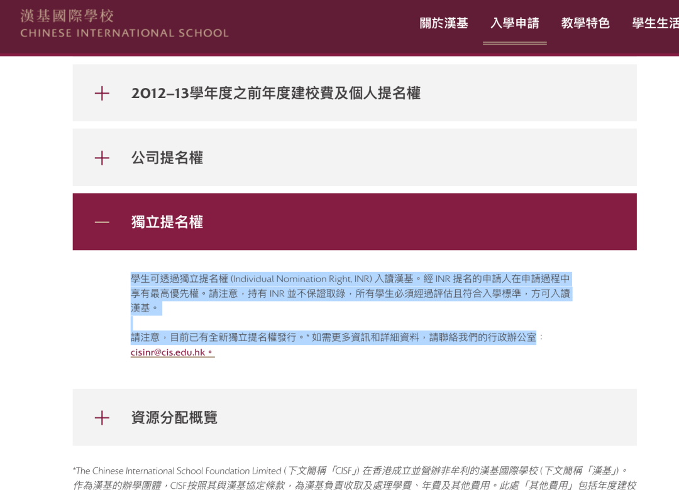Open the Chinese International School logo link
The height and width of the screenshot is (490, 679).
point(124,24)
